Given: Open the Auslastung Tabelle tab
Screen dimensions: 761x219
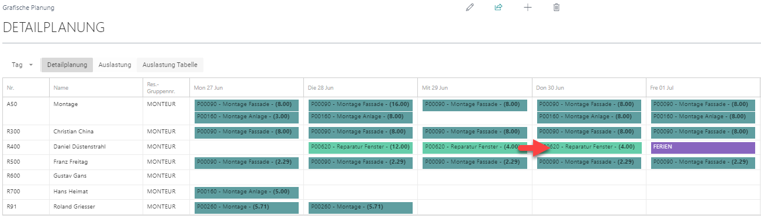Looking at the screenshot, I should click(x=170, y=65).
